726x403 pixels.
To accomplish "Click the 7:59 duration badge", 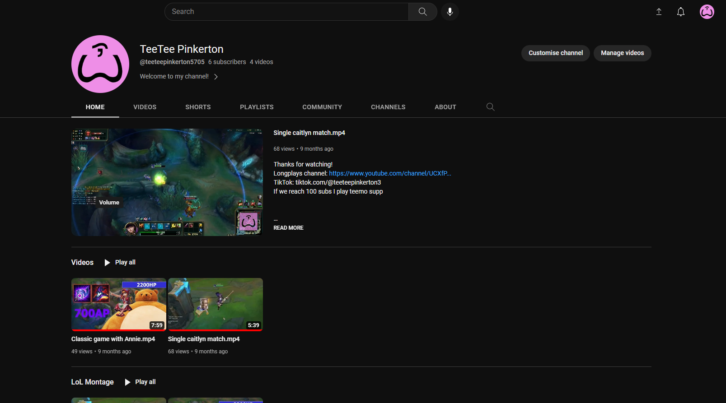I will [x=157, y=325].
